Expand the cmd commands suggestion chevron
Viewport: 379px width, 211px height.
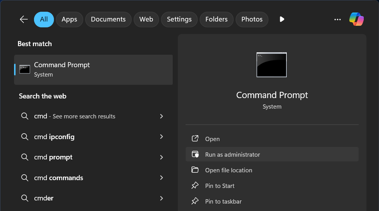[x=161, y=178]
